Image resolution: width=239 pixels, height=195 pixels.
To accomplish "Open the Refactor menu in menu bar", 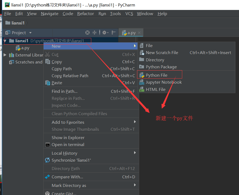I will pyautogui.click(x=85, y=14).
